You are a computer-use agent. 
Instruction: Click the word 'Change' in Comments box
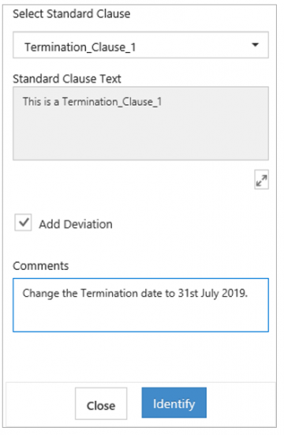pyautogui.click(x=41, y=294)
